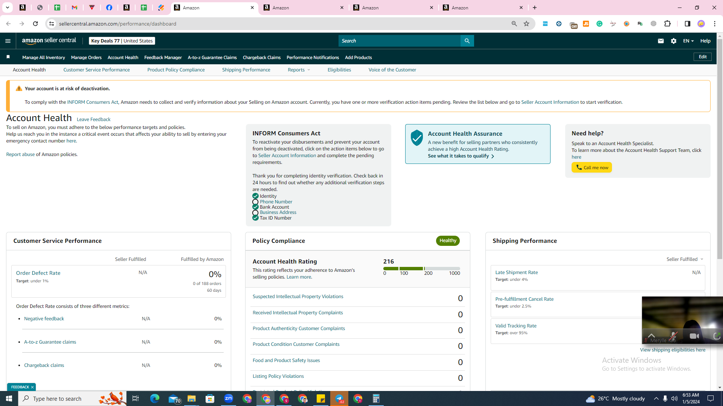Click the Edit favorites button
The height and width of the screenshot is (406, 723).
[x=702, y=57]
